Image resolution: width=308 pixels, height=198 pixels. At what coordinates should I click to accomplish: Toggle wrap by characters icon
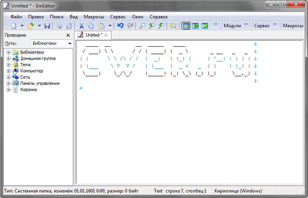pos(196,26)
